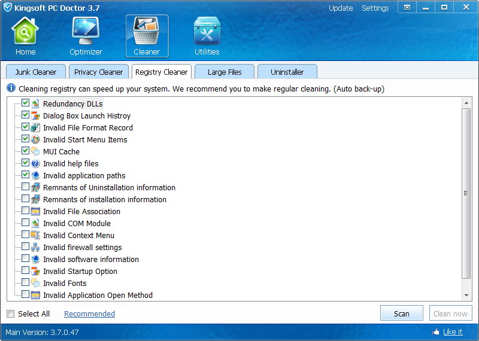Open the Update menu item

341,8
